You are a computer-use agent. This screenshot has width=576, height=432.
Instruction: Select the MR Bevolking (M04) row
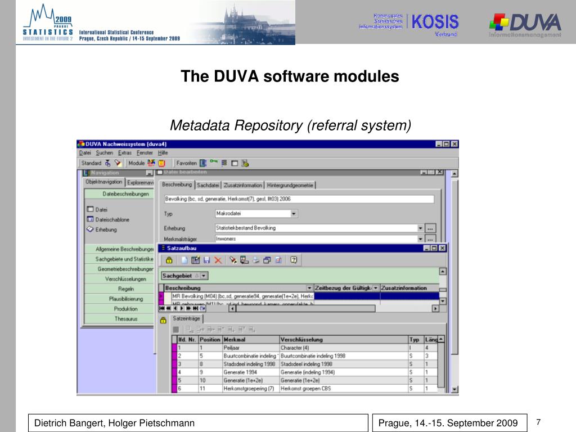click(242, 296)
